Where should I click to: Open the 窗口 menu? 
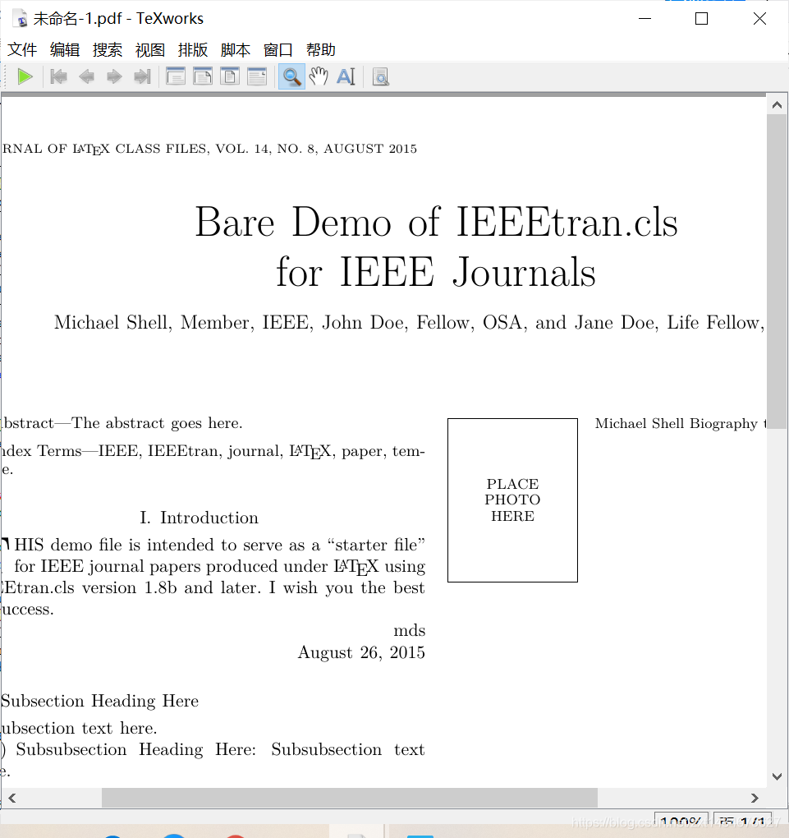[278, 49]
